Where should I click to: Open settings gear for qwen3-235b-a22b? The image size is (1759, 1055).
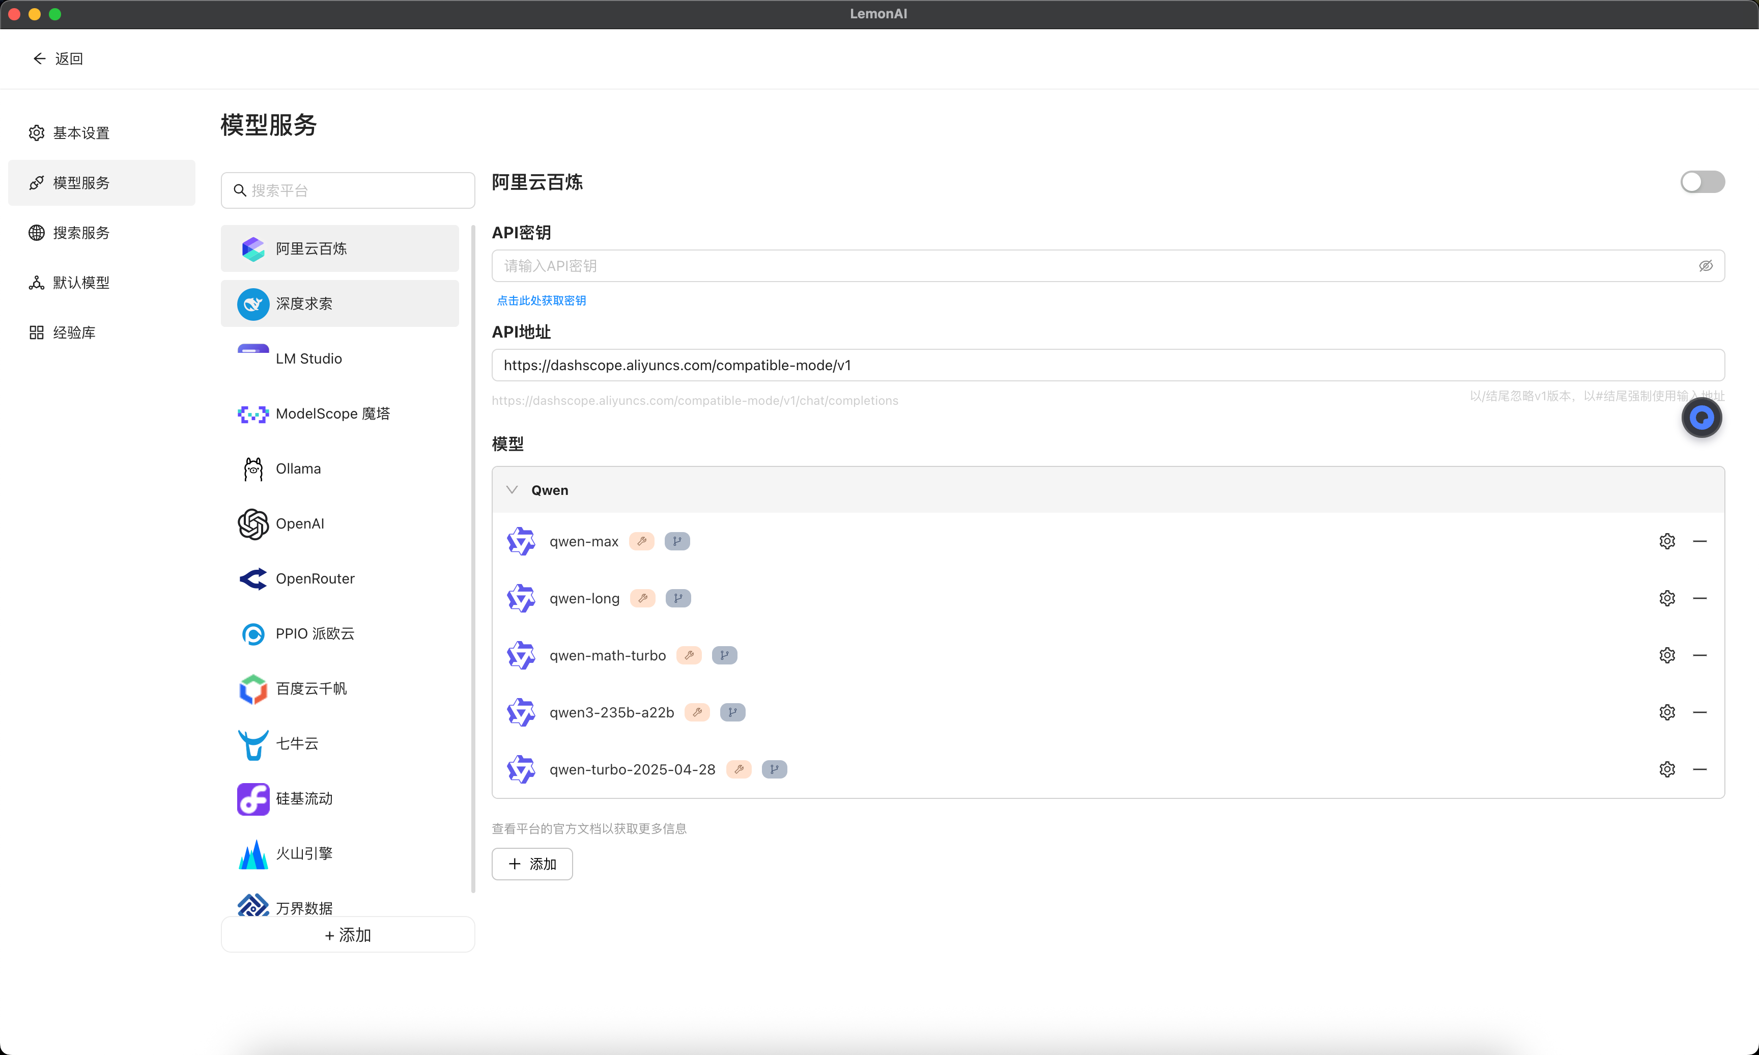click(1667, 712)
